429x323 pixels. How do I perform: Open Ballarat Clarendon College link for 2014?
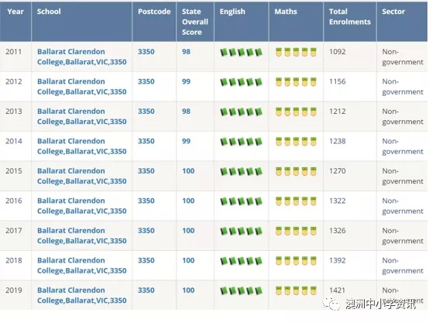[82, 146]
